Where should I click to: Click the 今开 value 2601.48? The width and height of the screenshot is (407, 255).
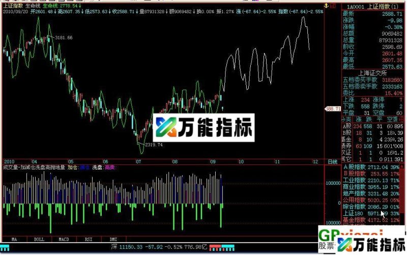pos(392,53)
